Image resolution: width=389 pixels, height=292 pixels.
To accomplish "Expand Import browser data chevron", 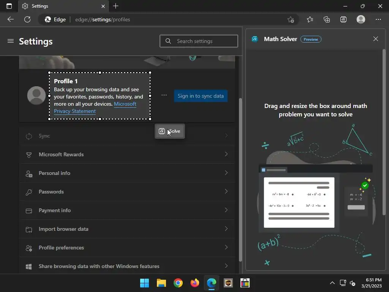I will (226, 229).
